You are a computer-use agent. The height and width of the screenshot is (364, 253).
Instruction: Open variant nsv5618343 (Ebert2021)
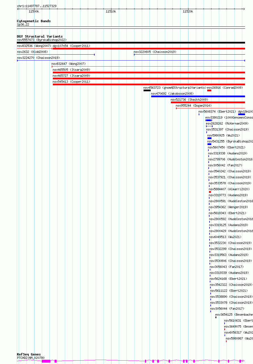point(227,213)
